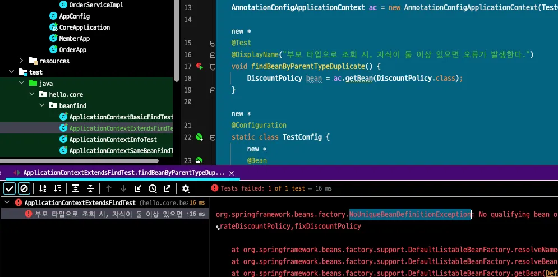Click 'Tests failed: 1 of 1 test' status
Viewport: 558px width, 277px height.
click(263, 188)
